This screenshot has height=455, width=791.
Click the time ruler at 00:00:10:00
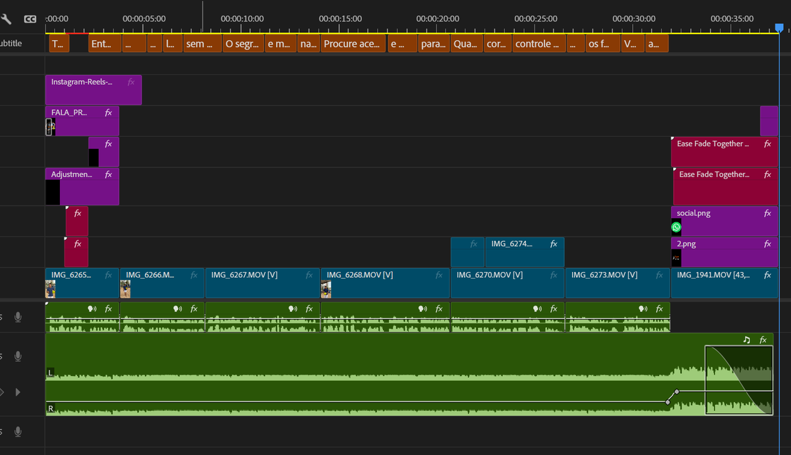click(x=242, y=18)
